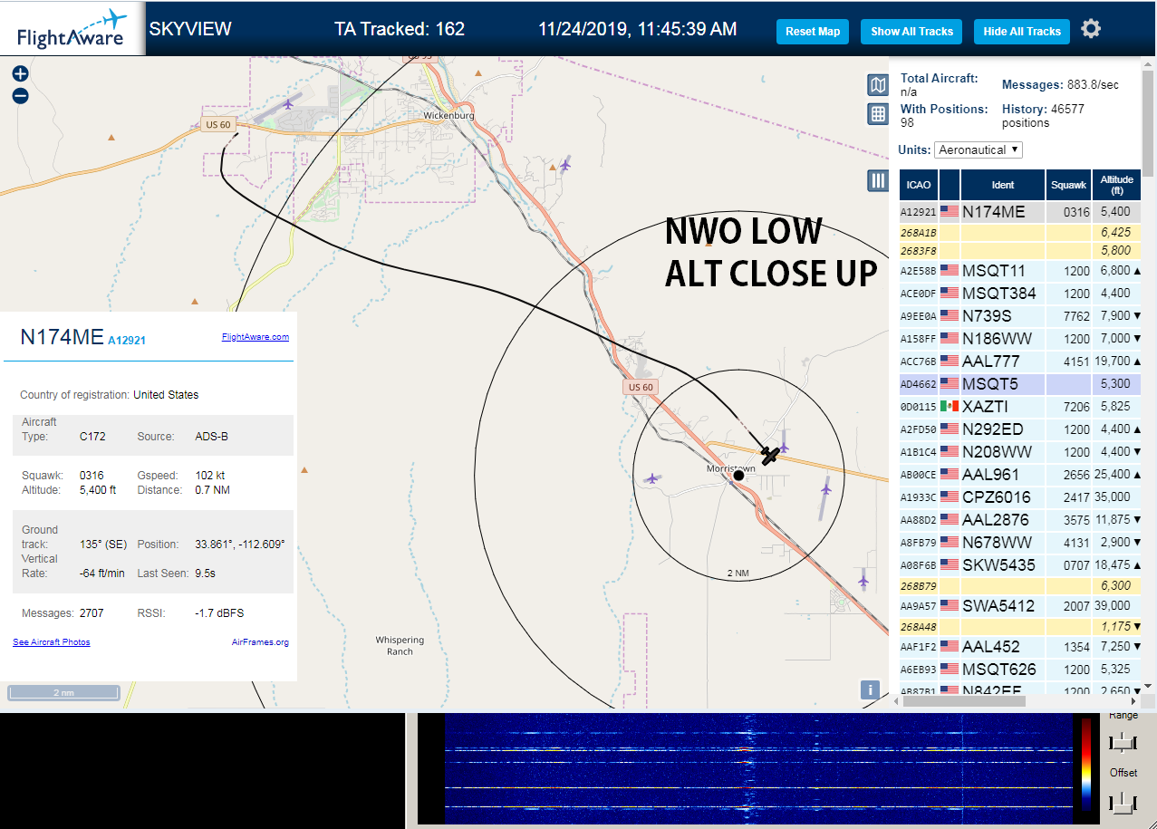Select the N208WW row

pos(1020,452)
